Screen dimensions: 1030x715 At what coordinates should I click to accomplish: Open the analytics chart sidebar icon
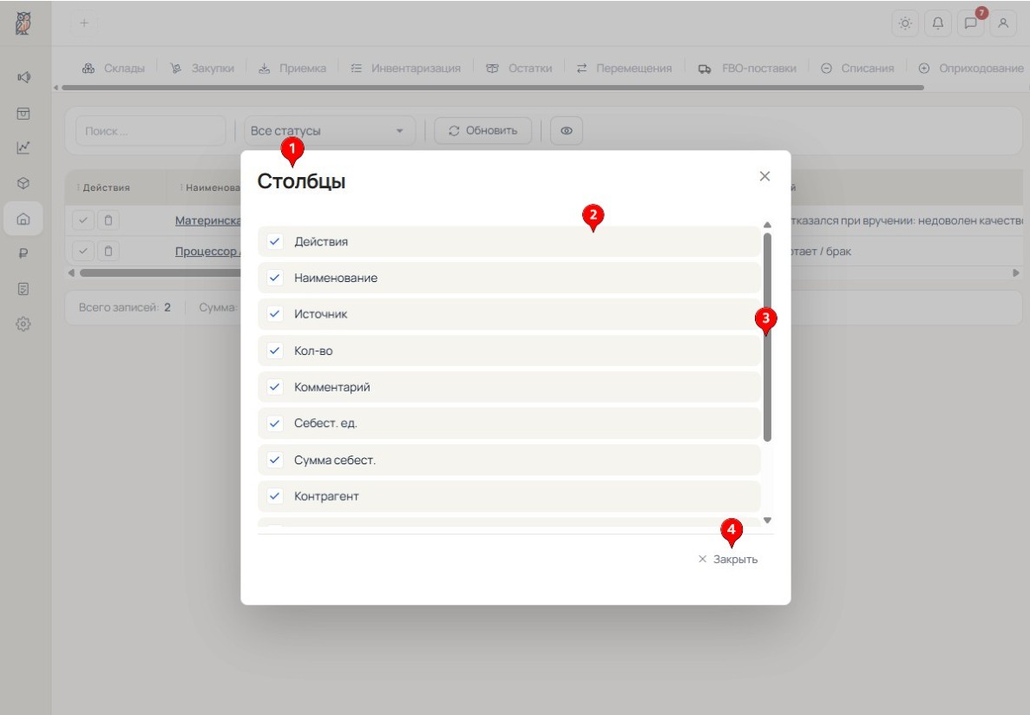(x=23, y=148)
